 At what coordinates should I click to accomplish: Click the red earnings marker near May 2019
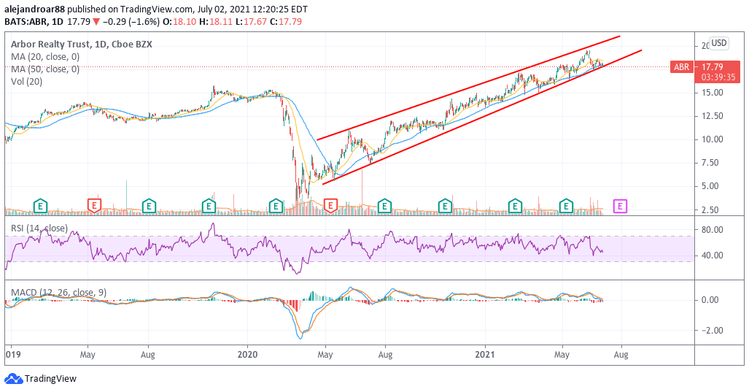pyautogui.click(x=95, y=206)
